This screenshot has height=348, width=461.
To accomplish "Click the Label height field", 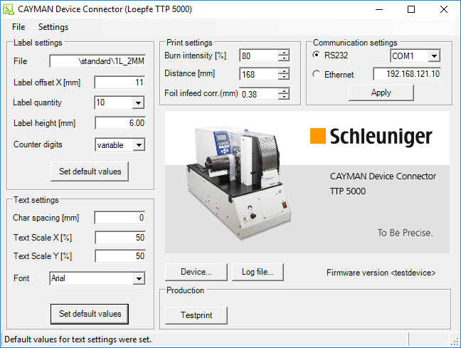I will (x=120, y=123).
